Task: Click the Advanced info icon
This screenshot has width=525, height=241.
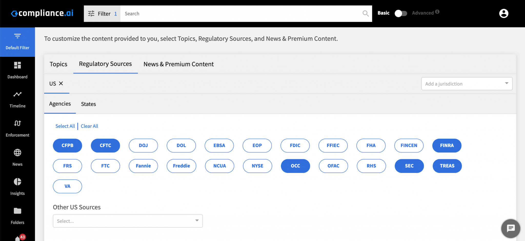Action: (x=437, y=12)
